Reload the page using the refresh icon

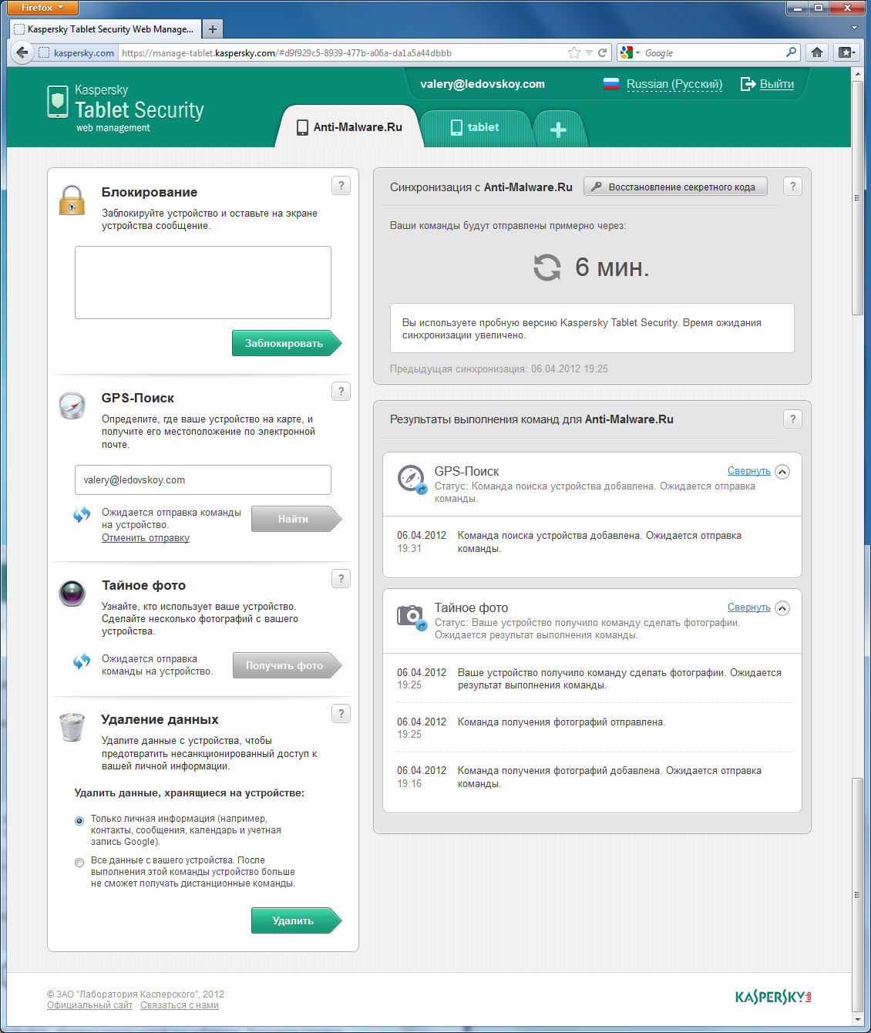point(603,52)
